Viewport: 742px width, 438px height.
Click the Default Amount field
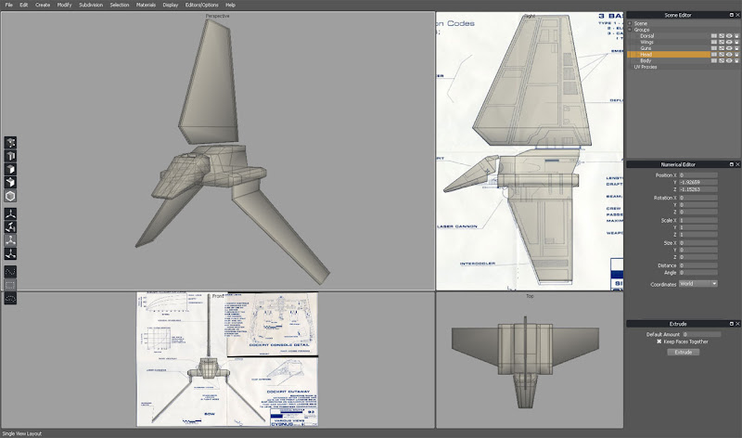pos(702,334)
